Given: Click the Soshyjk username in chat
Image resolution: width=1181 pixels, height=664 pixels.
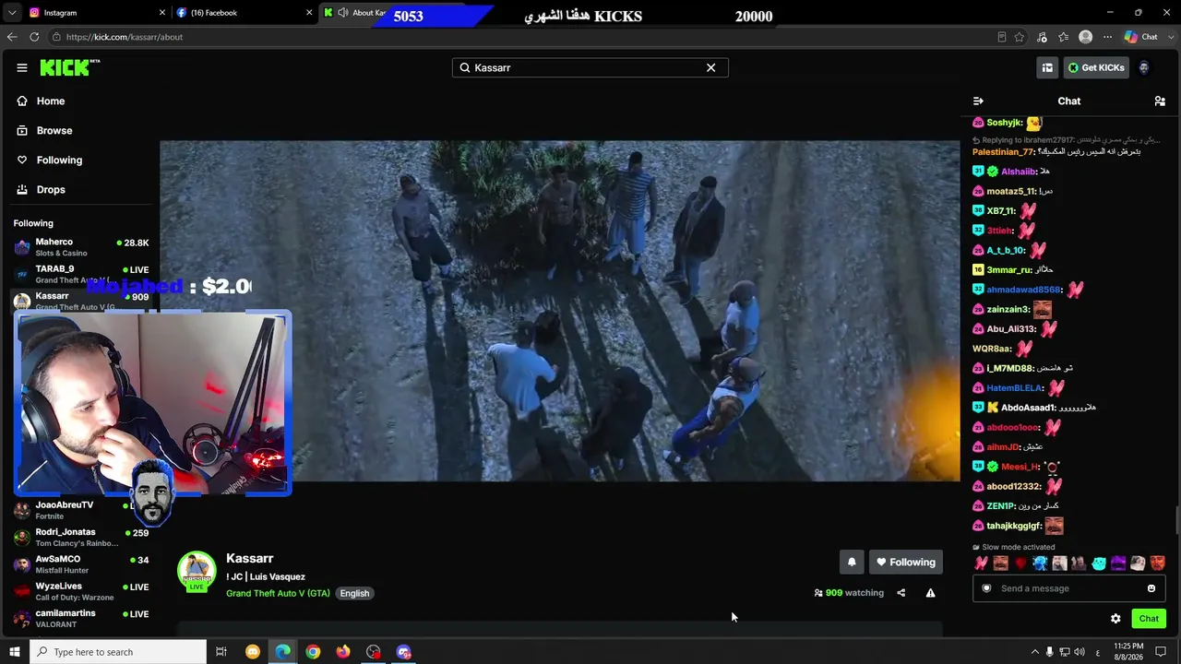Looking at the screenshot, I should [x=1005, y=123].
